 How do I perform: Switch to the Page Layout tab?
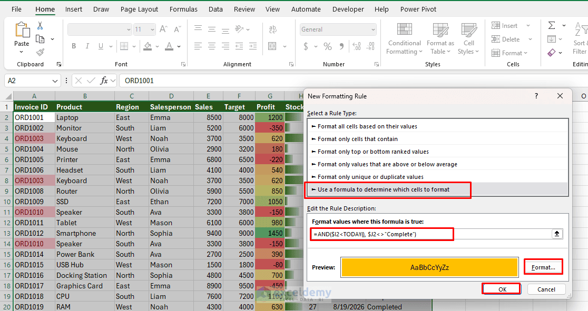coord(139,9)
